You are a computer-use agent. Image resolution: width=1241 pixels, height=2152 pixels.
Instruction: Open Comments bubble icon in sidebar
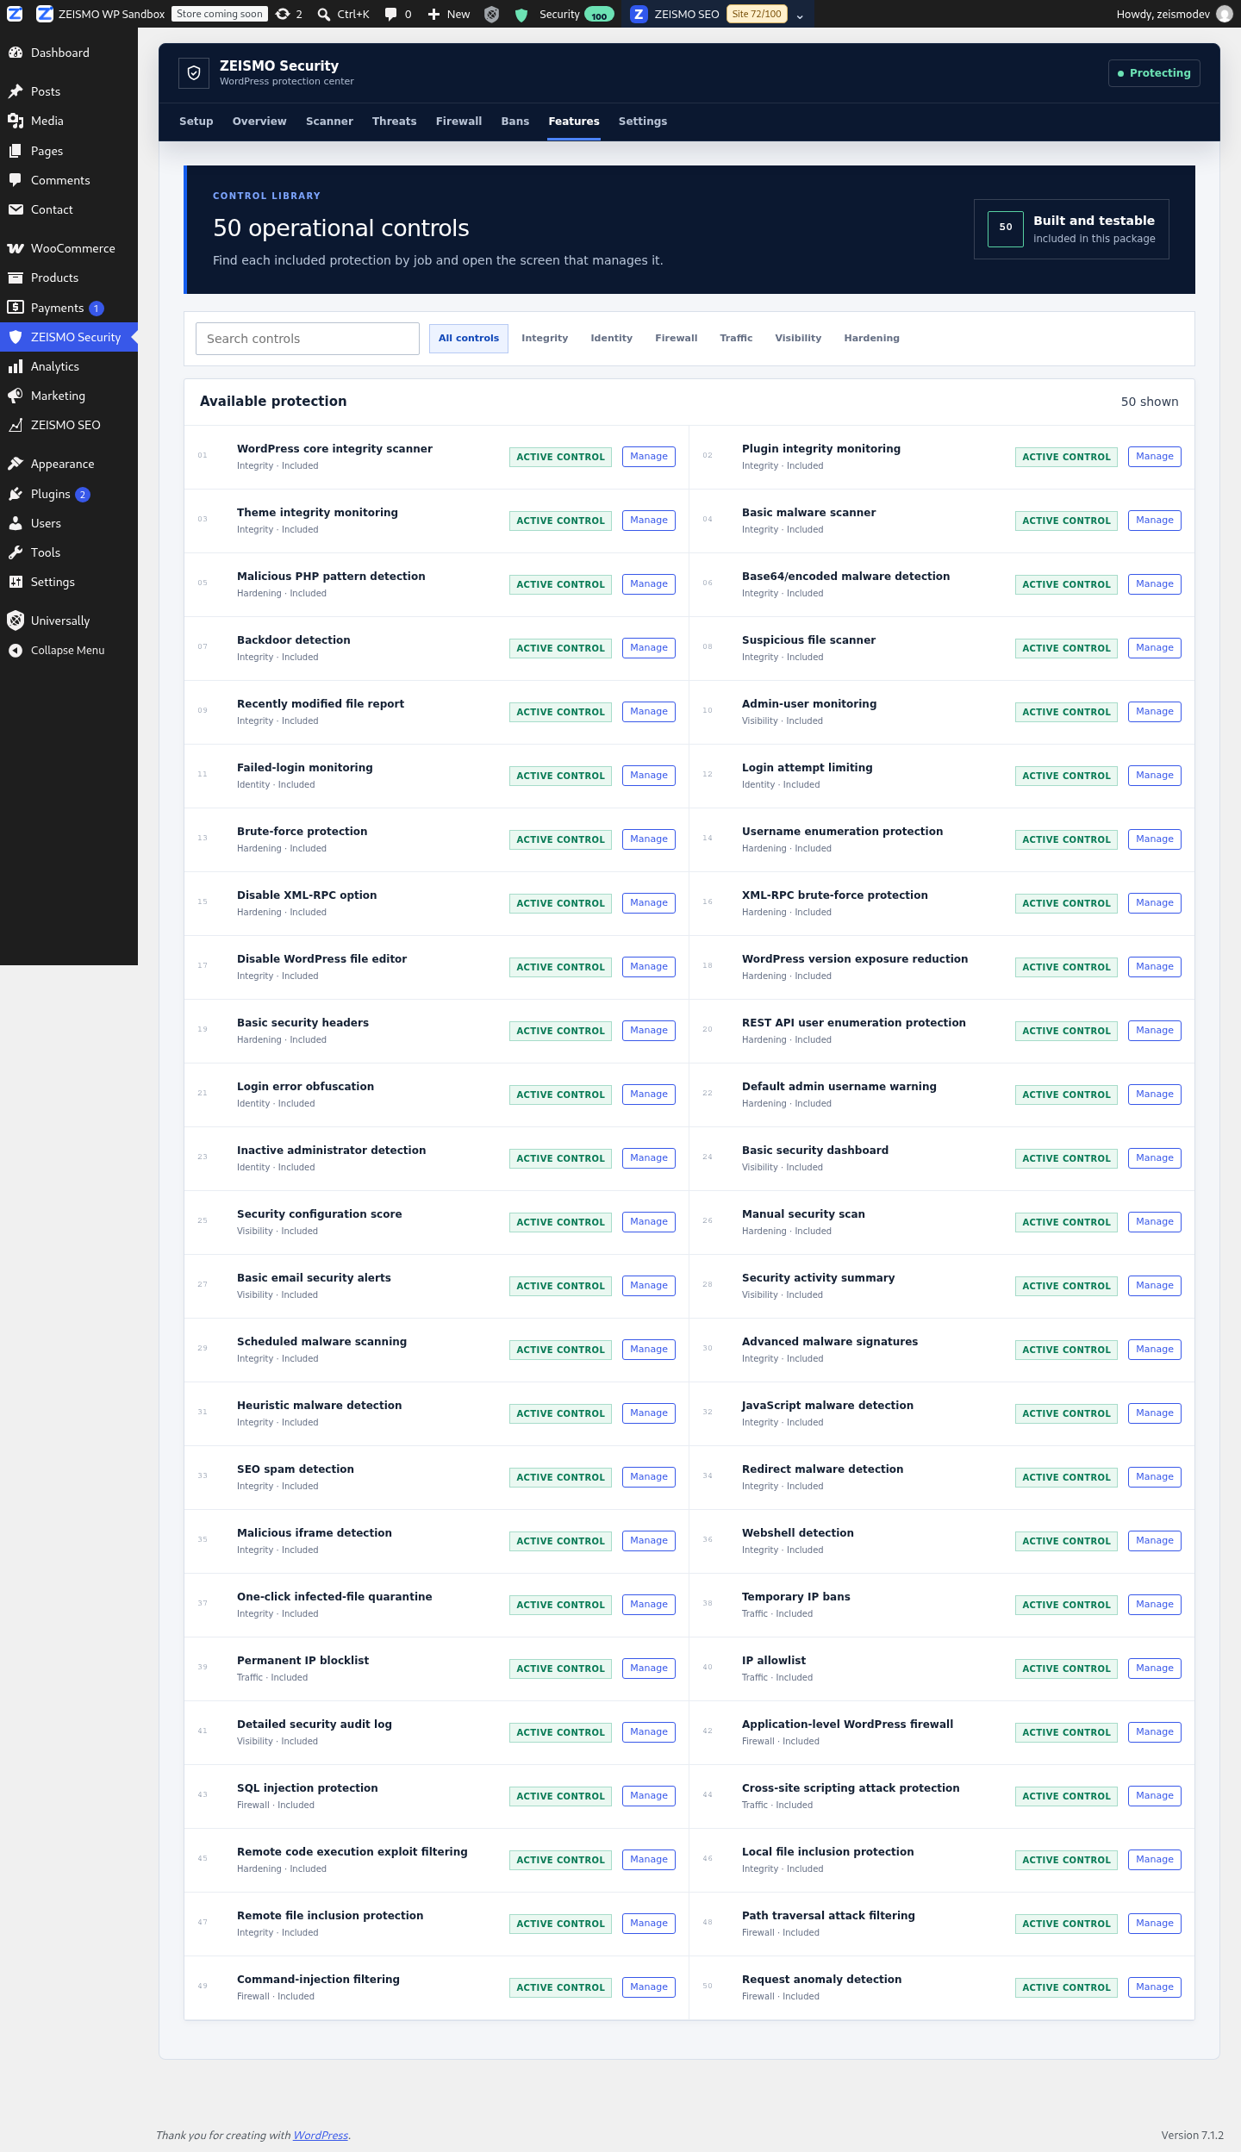pos(16,180)
